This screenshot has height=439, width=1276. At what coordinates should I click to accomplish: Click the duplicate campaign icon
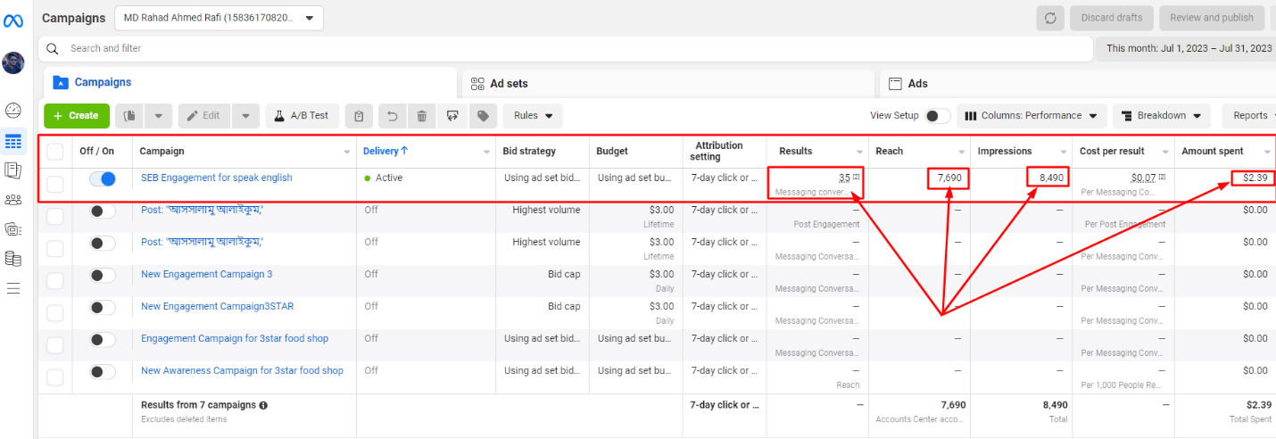click(129, 116)
